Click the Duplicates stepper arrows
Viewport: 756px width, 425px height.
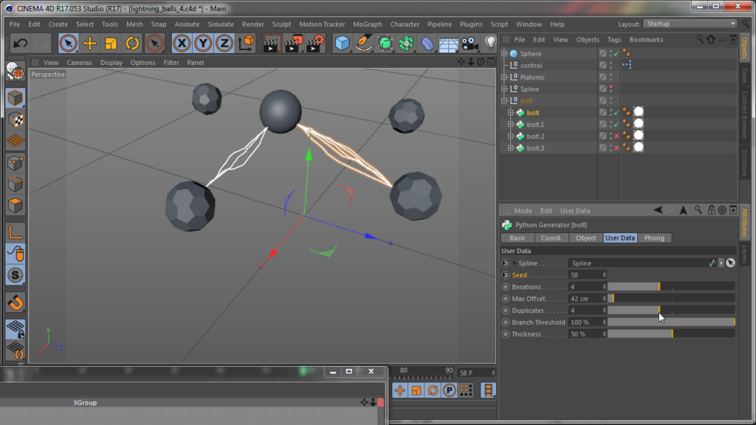(604, 311)
